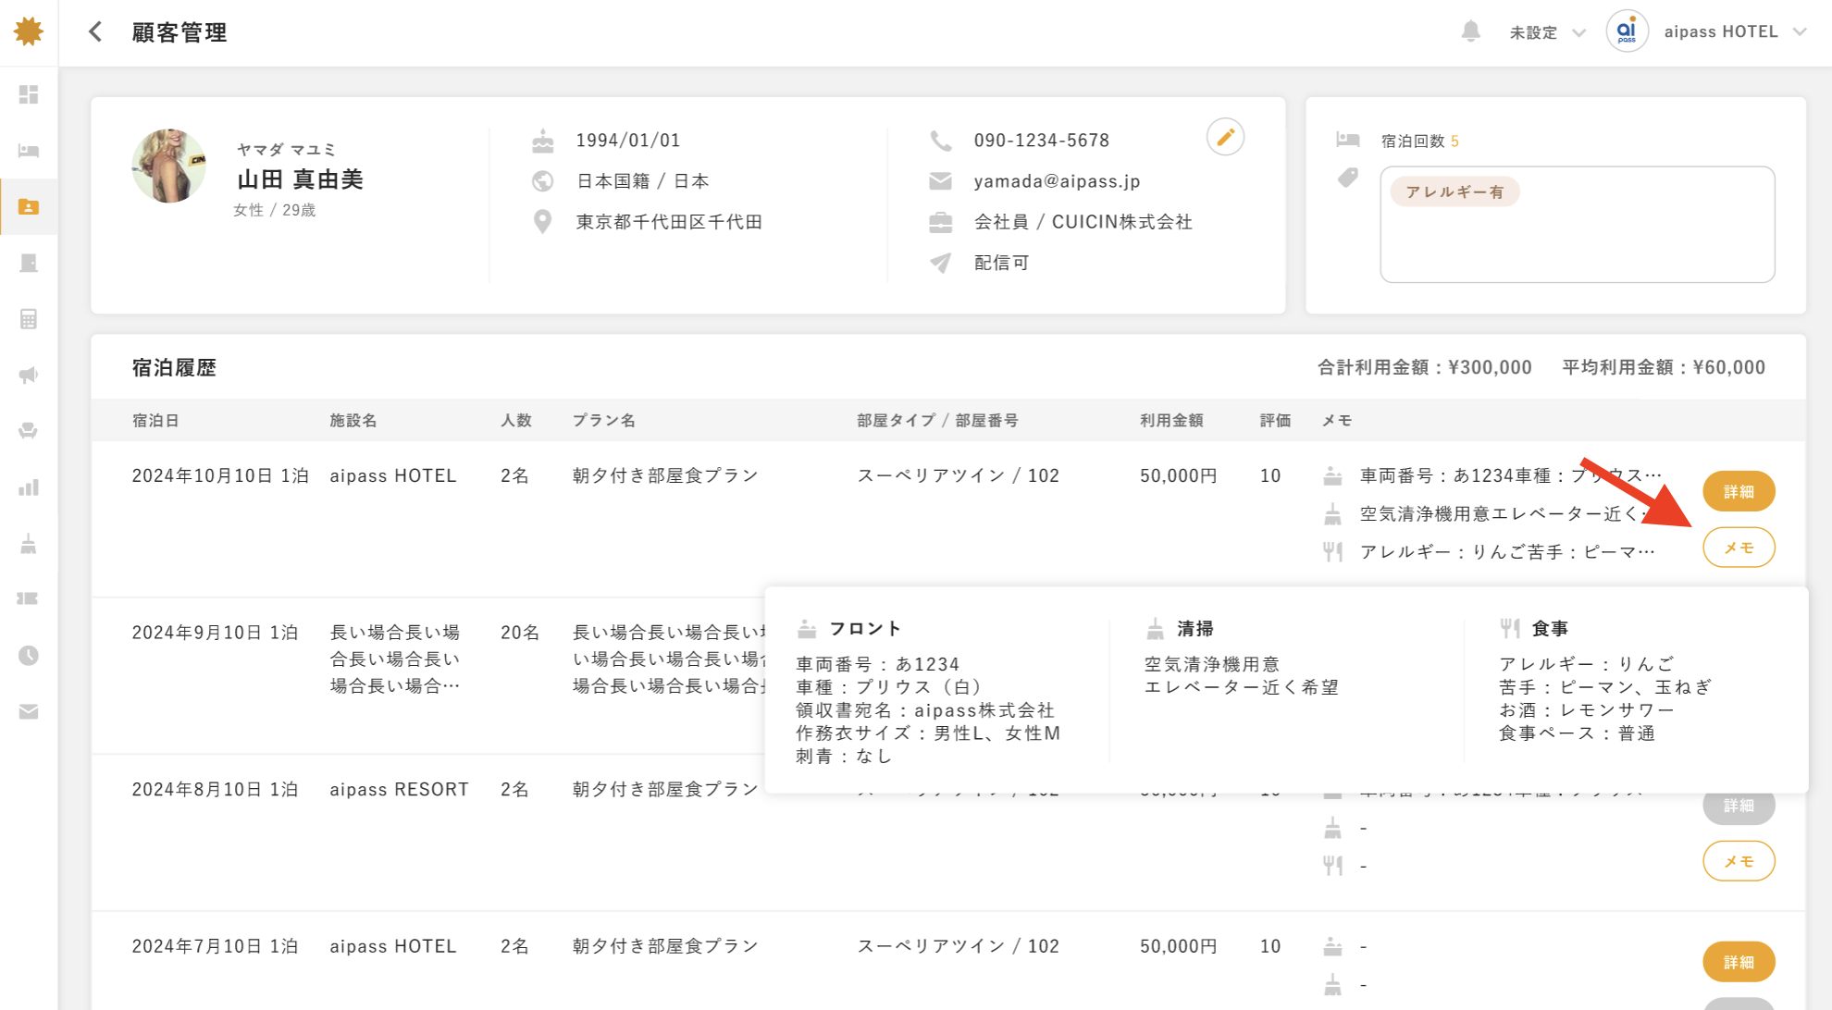Open 詳細 for the 2024年10月10日 stay
This screenshot has height=1010, width=1832.
[x=1739, y=491]
